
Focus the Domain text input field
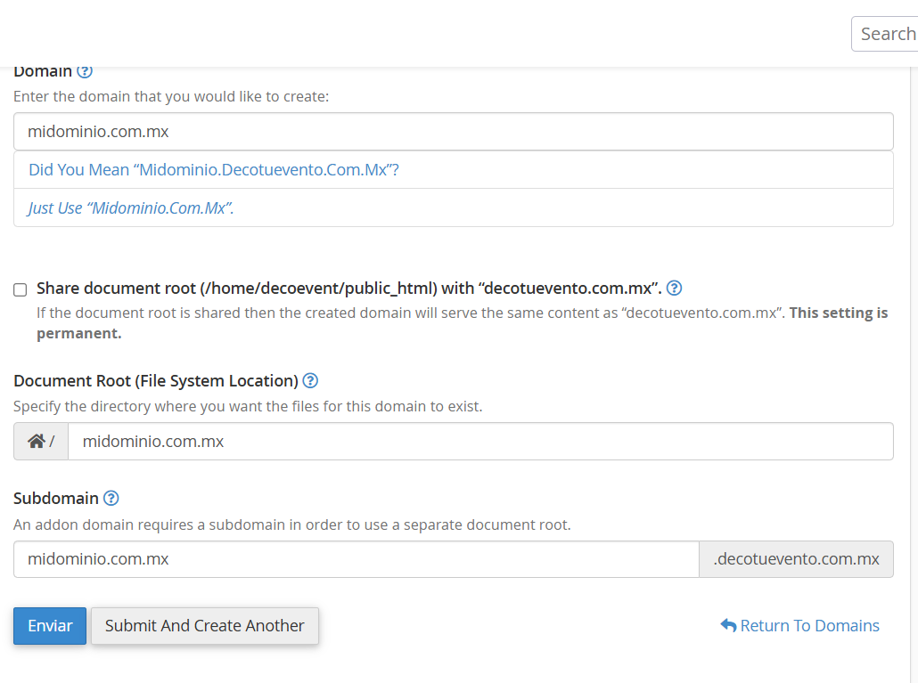point(453,132)
